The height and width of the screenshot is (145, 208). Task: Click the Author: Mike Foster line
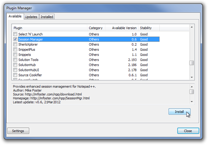click(27, 91)
